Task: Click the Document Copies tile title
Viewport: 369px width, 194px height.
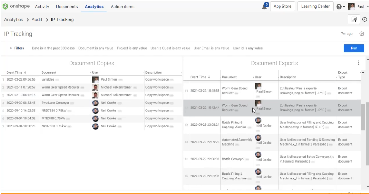Action: tap(92, 63)
